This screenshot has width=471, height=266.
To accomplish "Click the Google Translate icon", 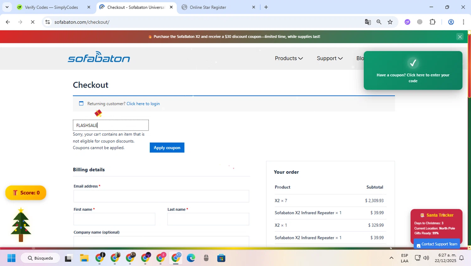I will (368, 22).
